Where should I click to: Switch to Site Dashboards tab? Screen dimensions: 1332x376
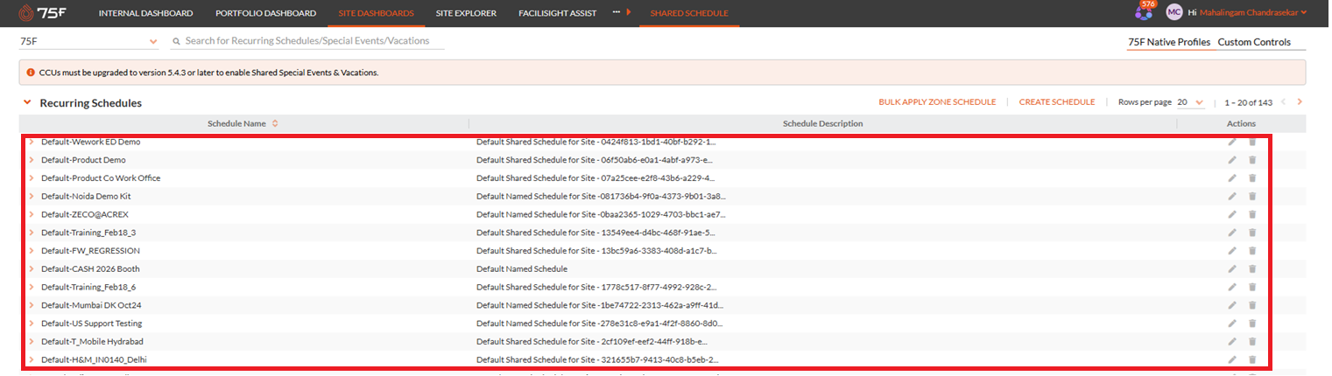point(376,13)
